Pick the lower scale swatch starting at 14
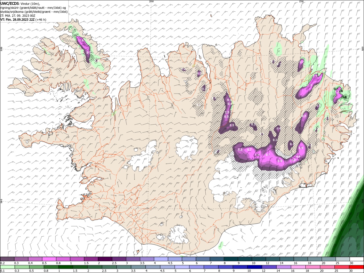This screenshot has width=364, height=273. [x=283, y=267]
